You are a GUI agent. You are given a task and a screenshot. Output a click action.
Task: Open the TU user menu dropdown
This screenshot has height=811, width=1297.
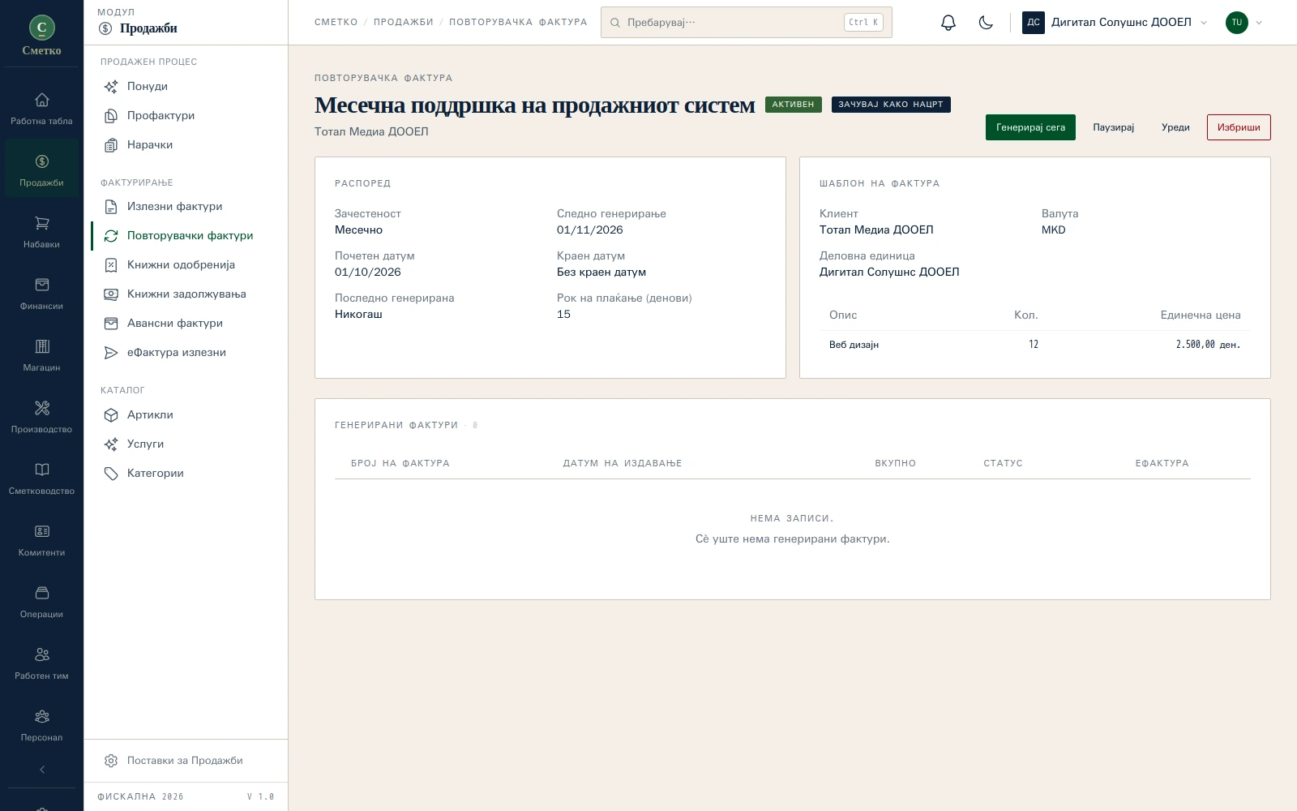(1244, 23)
